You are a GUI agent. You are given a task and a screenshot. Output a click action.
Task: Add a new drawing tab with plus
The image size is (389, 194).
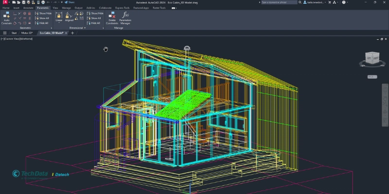pyautogui.click(x=72, y=33)
